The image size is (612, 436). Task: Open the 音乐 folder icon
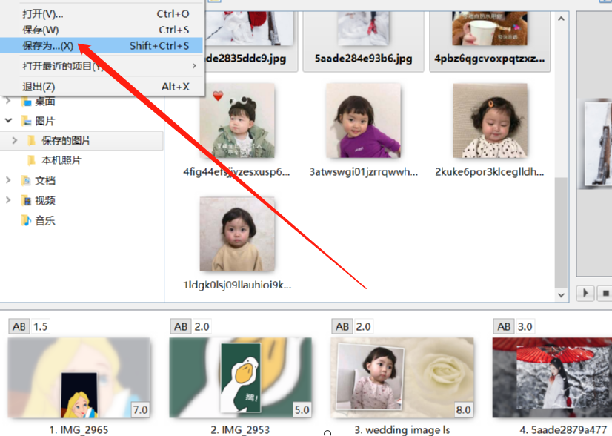[26, 220]
